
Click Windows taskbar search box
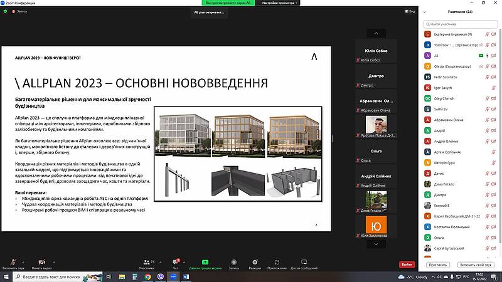coord(58,277)
